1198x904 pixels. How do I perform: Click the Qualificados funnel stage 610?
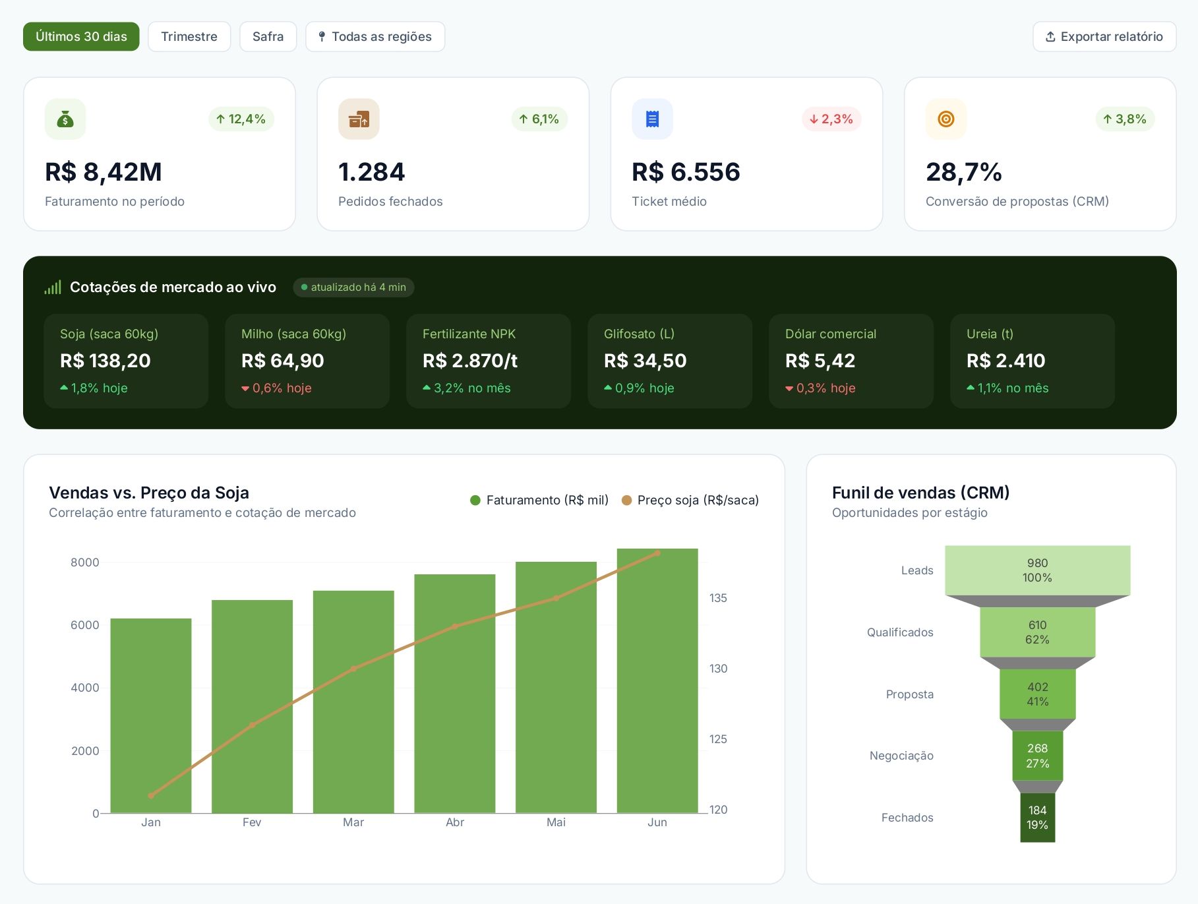tap(1037, 632)
